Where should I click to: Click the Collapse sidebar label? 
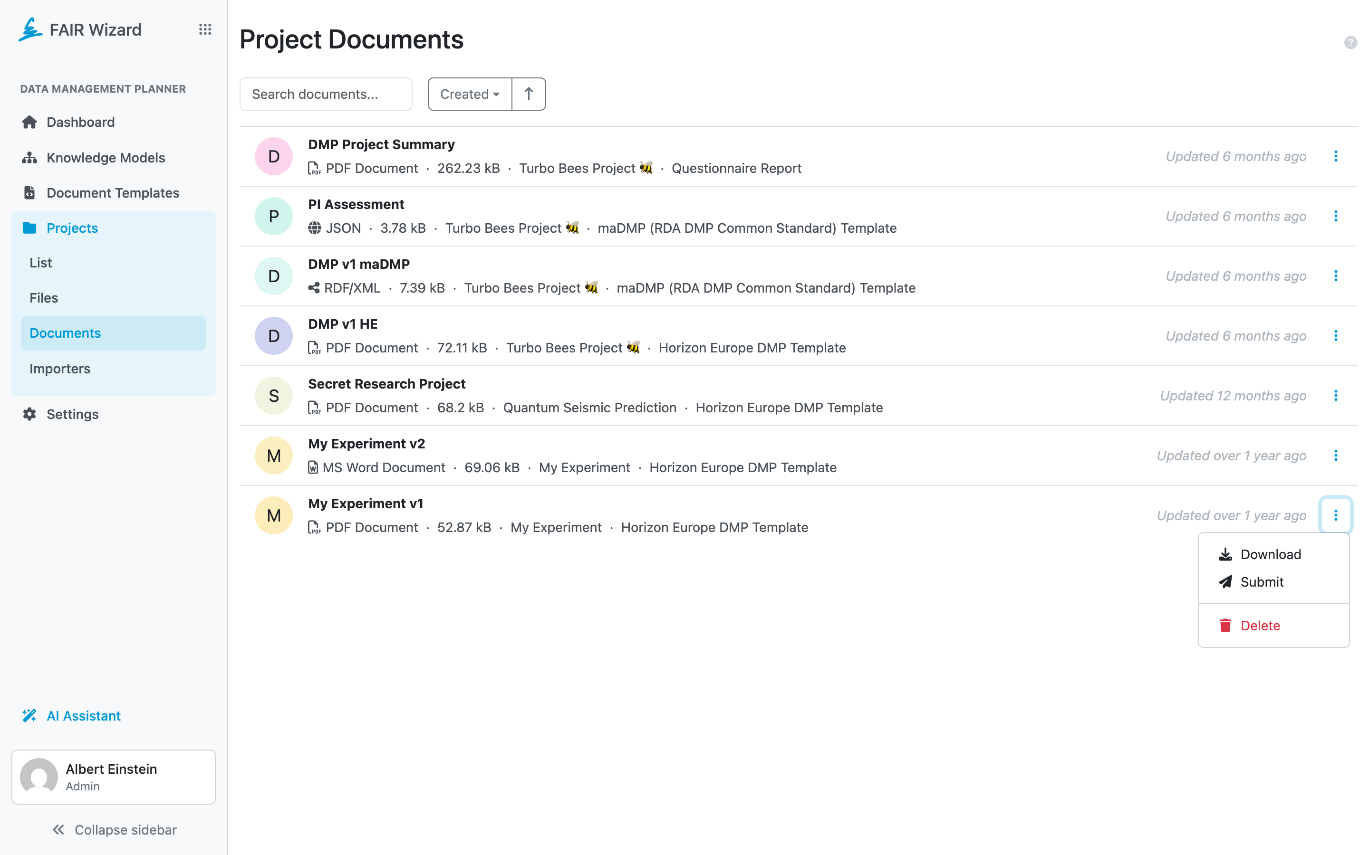[x=125, y=829]
